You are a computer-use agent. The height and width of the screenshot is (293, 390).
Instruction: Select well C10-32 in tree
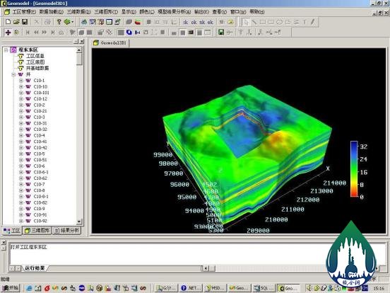[x=40, y=130]
